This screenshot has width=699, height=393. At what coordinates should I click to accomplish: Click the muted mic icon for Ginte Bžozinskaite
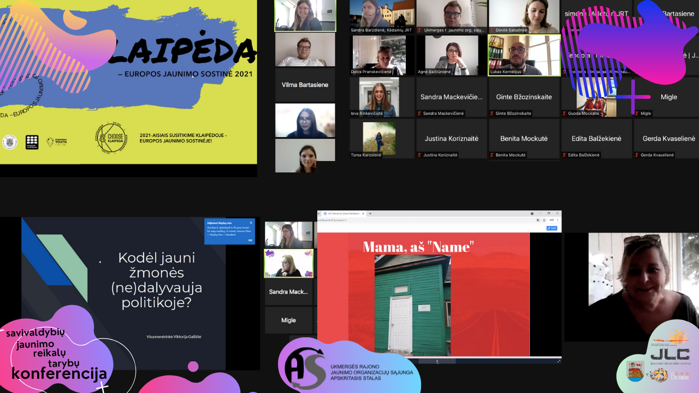pos(491,114)
